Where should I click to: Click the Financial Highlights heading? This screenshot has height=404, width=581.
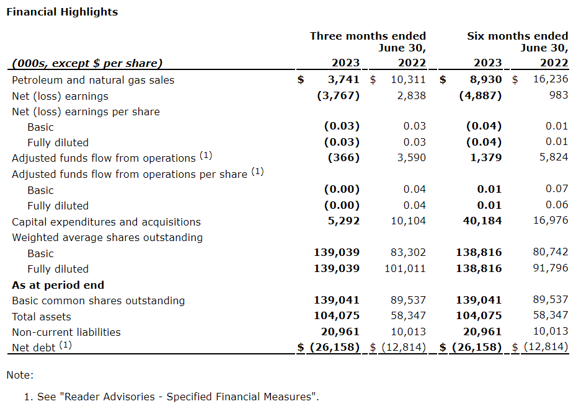[62, 12]
